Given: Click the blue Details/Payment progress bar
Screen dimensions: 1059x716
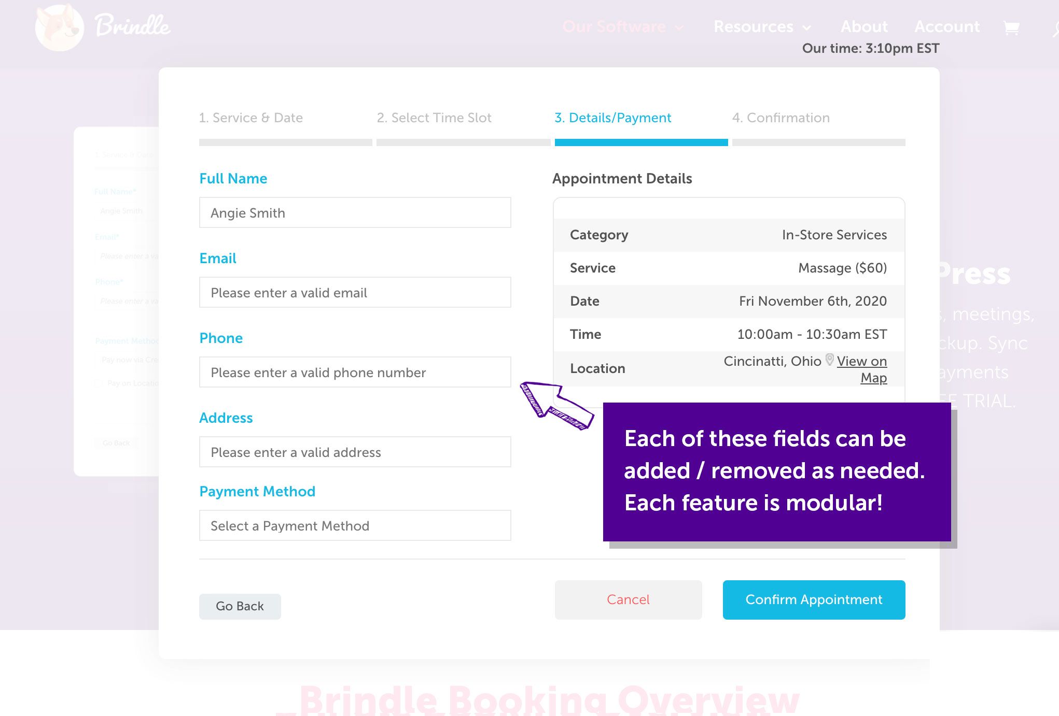Looking at the screenshot, I should point(641,142).
